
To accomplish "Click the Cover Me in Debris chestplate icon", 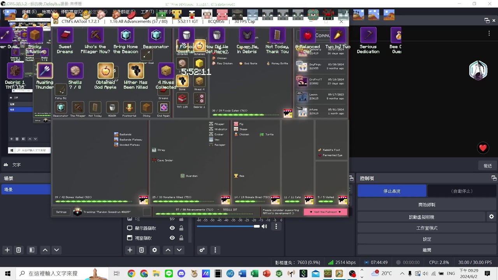I will coord(247,36).
